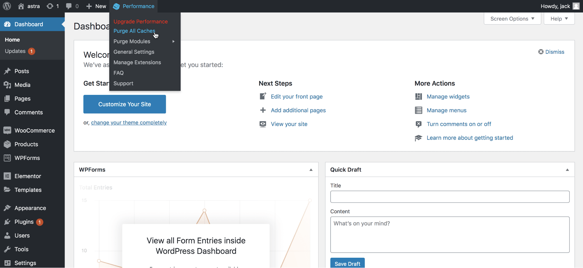This screenshot has width=583, height=268.
Task: Open comments bubble icon in admin bar
Action: 69,6
